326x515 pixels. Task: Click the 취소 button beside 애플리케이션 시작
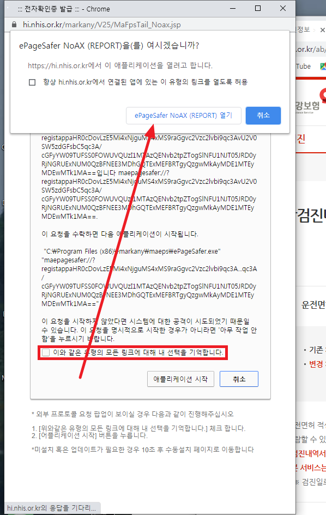[x=239, y=379]
